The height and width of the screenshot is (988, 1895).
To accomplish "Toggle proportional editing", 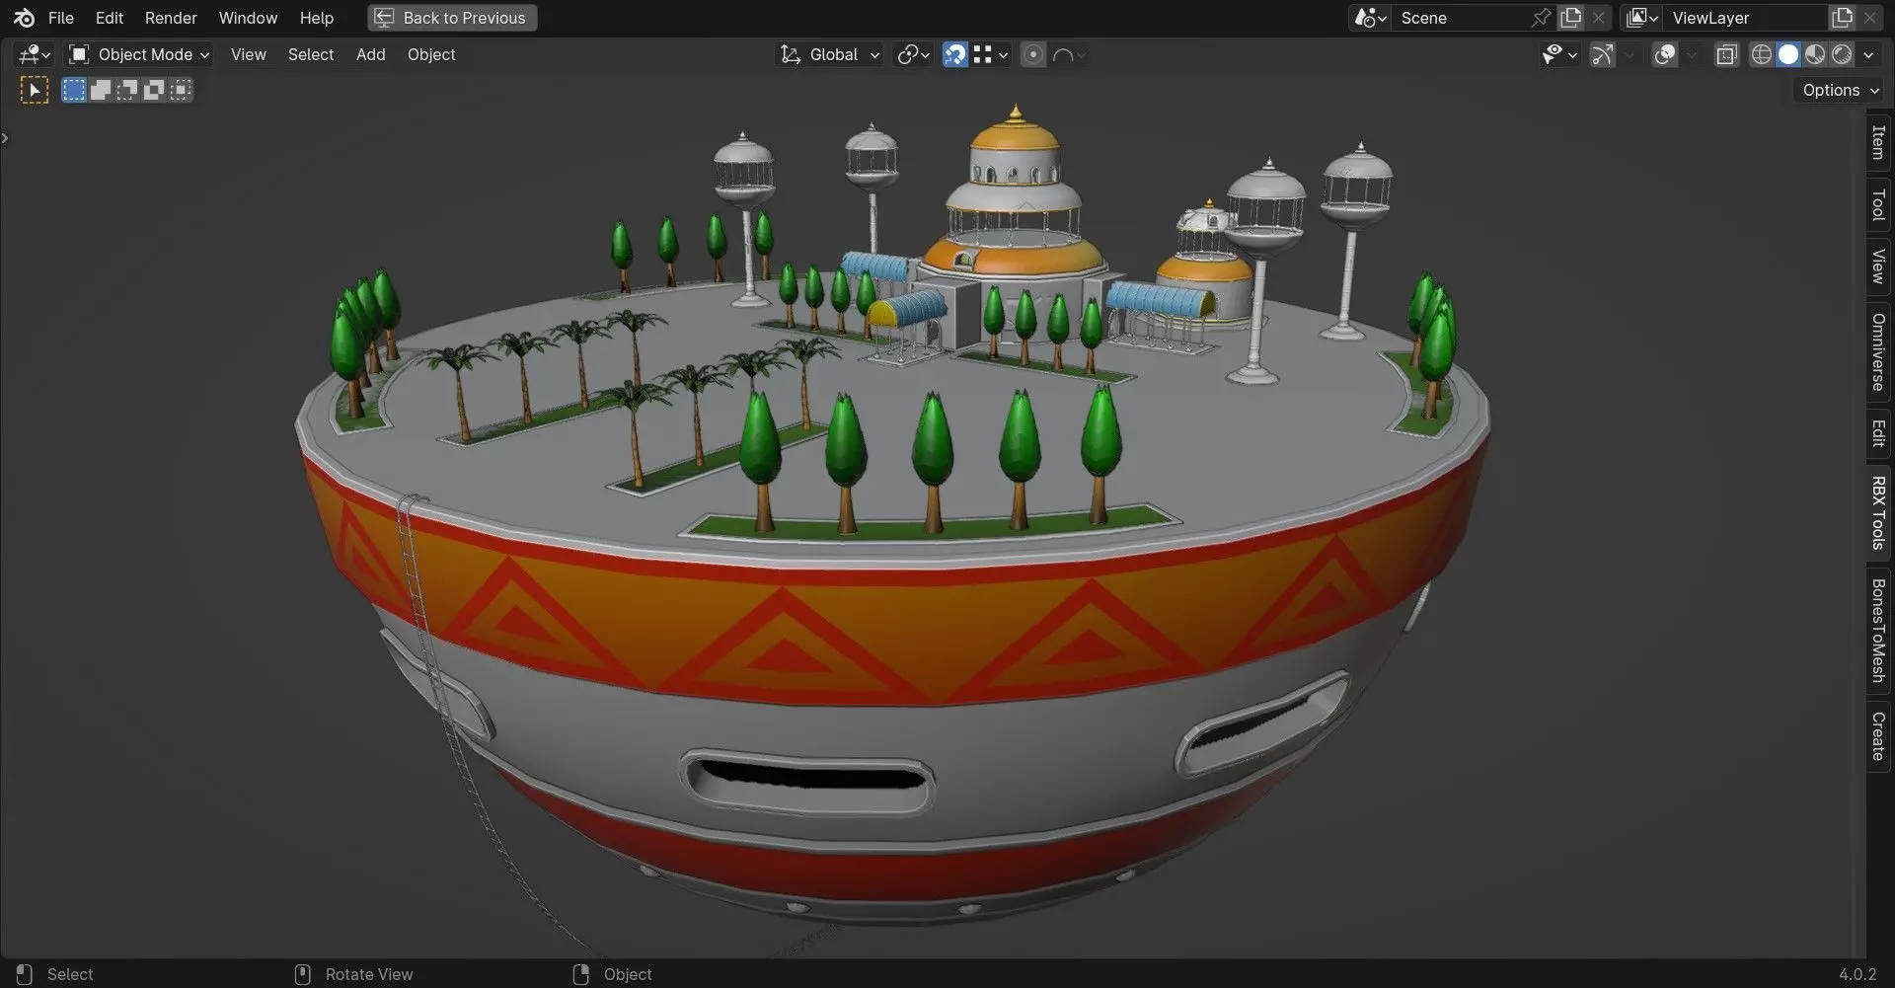I will pos(1032,54).
